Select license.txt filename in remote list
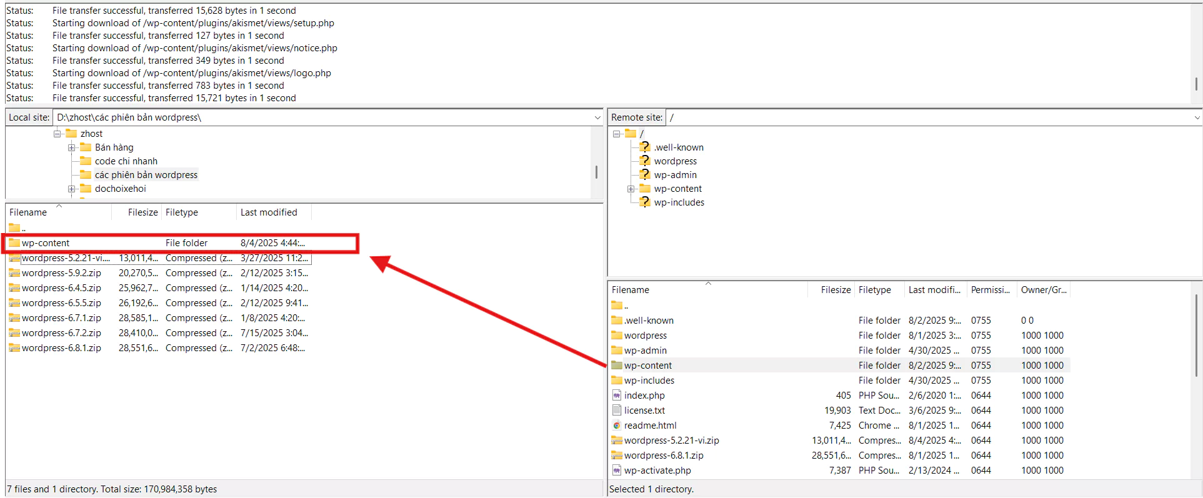Viewport: 1203px width, 498px height. click(644, 411)
